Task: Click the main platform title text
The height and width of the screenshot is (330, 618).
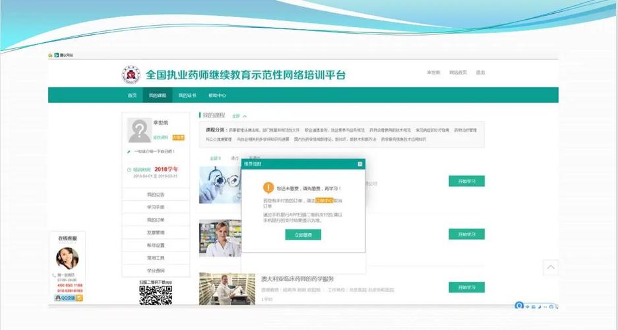Action: click(x=245, y=75)
